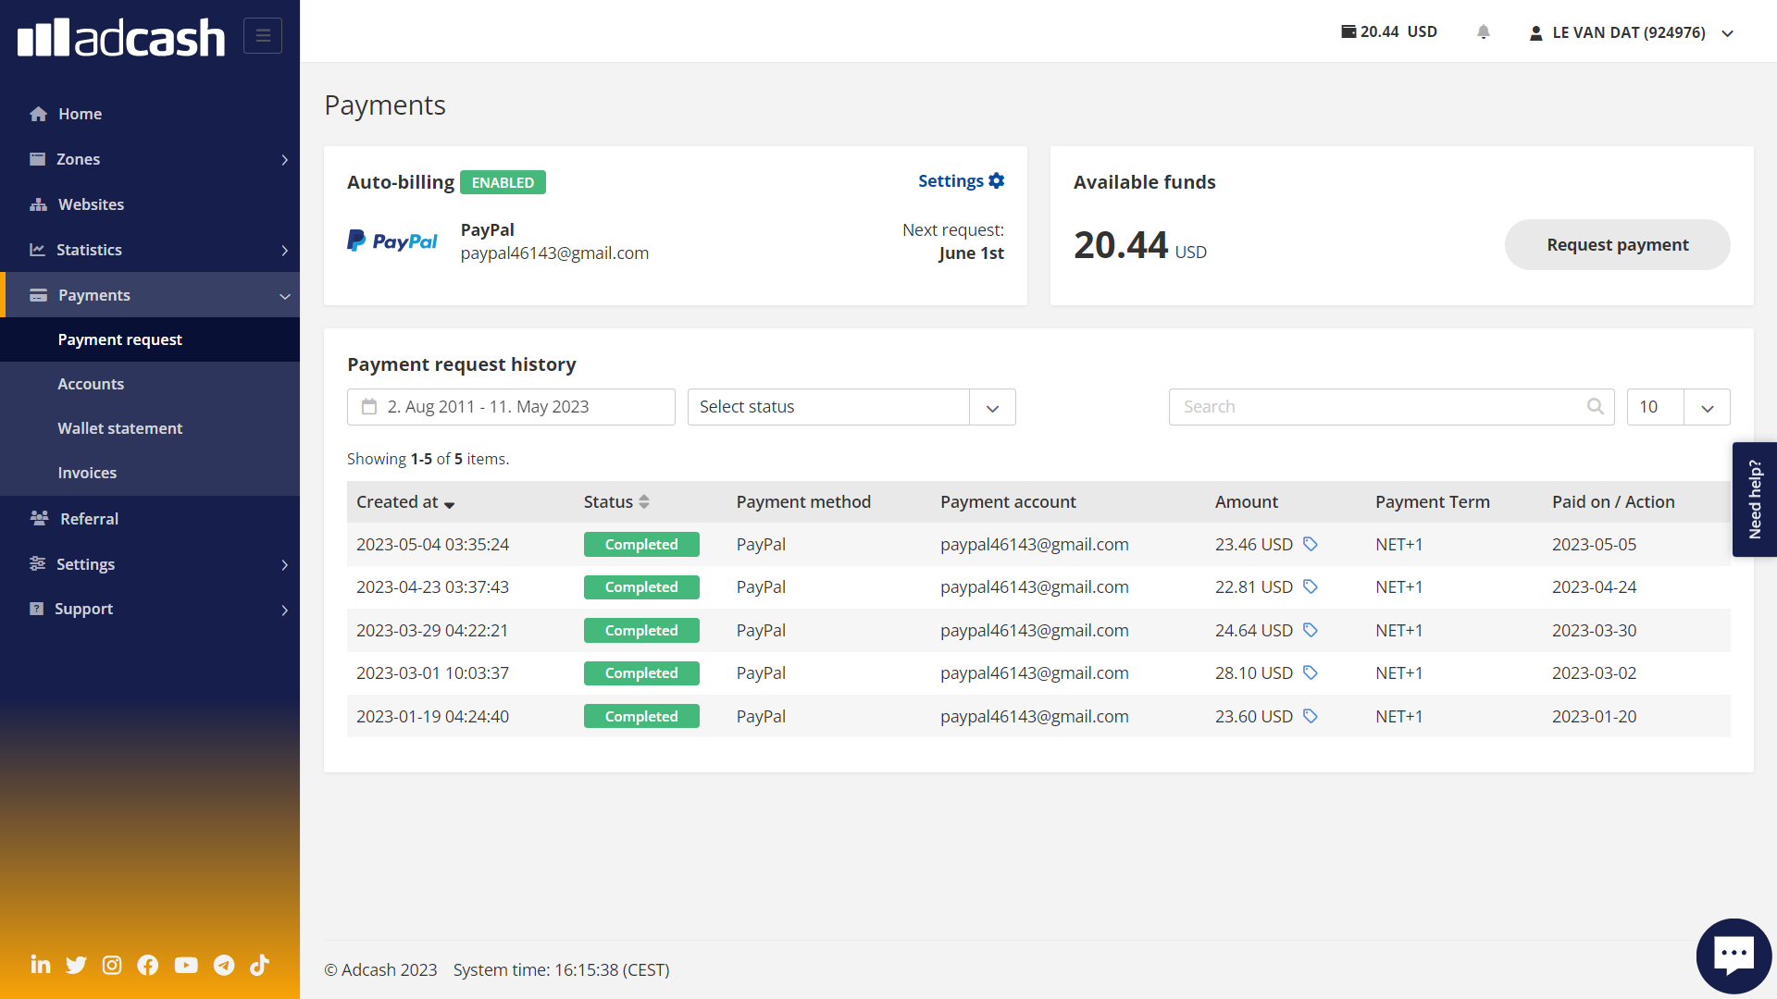The height and width of the screenshot is (999, 1777).
Task: Collapse the Payments menu
Action: (150, 295)
